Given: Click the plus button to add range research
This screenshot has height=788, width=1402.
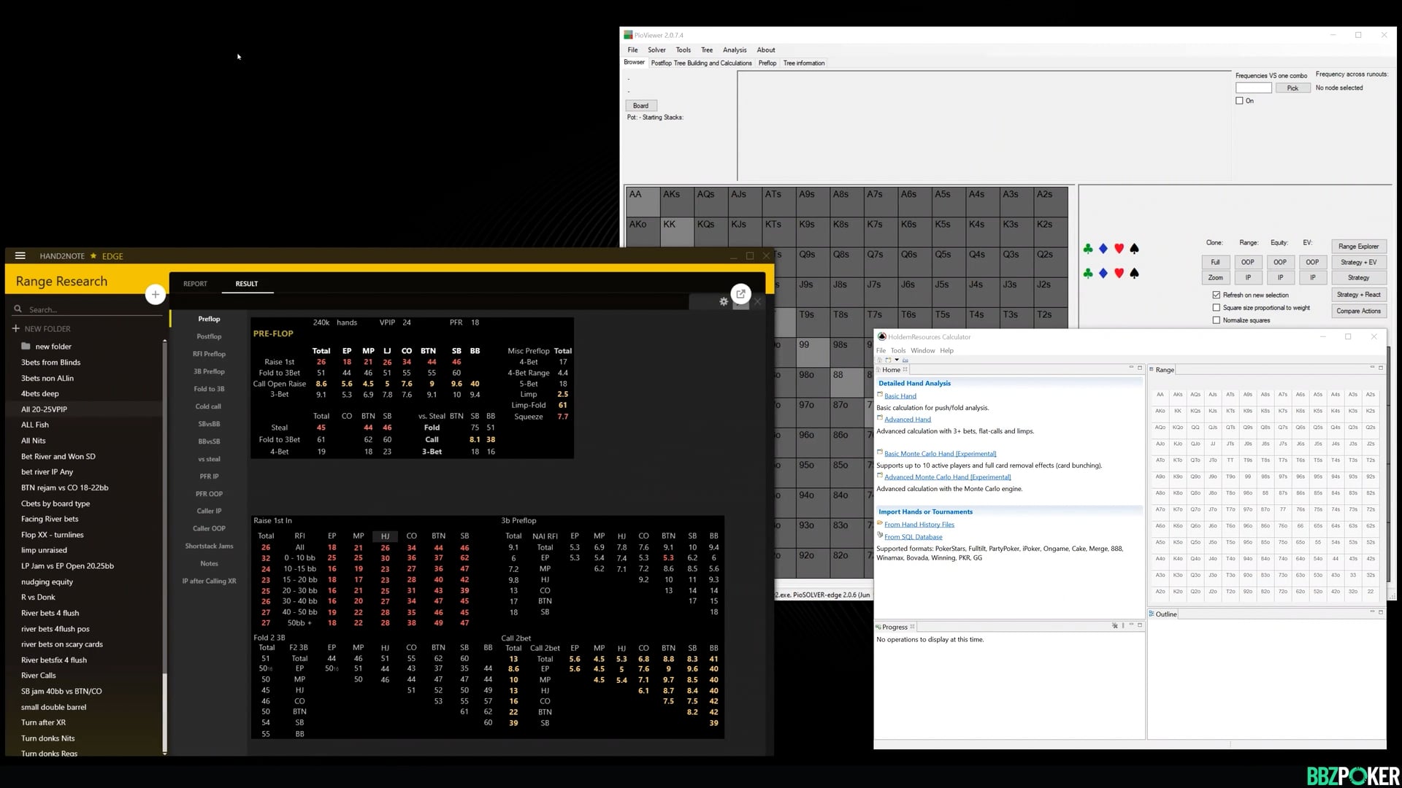Looking at the screenshot, I should point(155,294).
